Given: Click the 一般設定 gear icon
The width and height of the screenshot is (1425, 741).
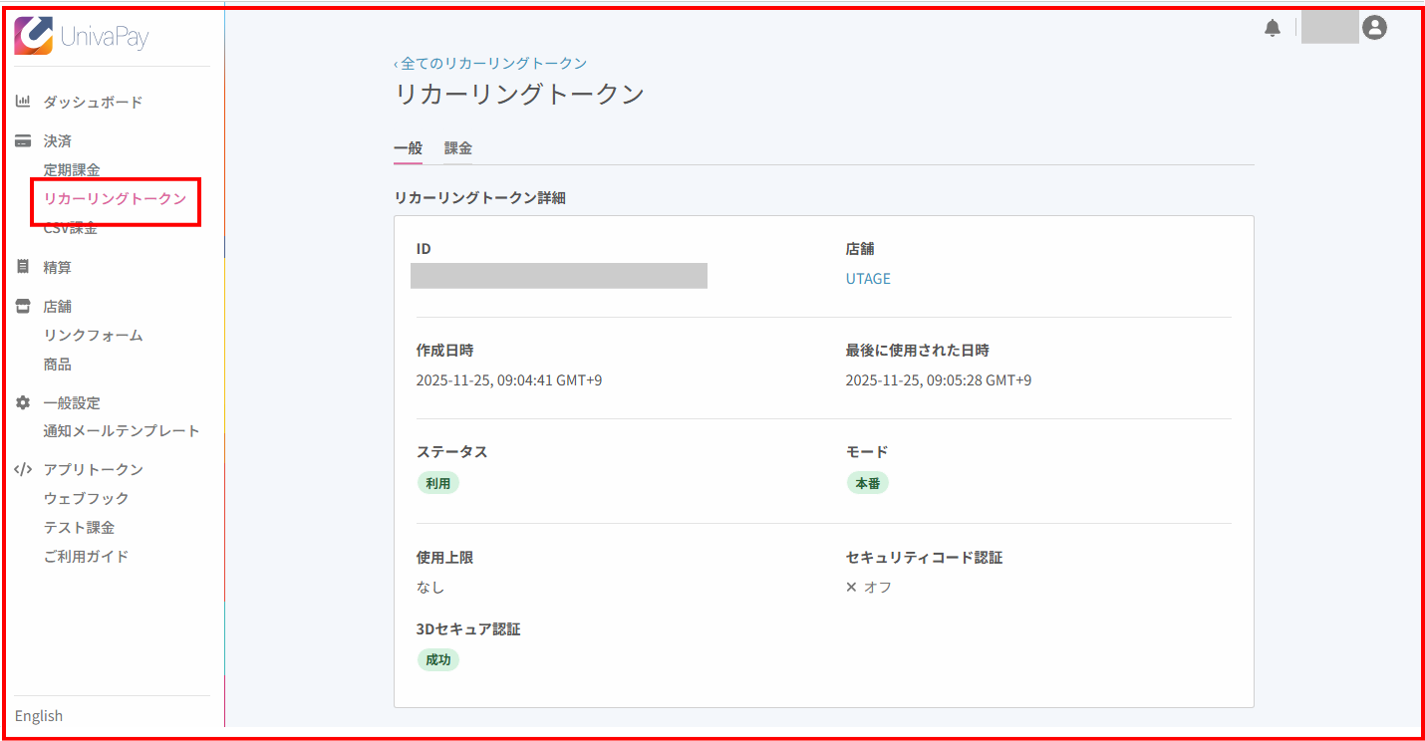Looking at the screenshot, I should pyautogui.click(x=23, y=402).
